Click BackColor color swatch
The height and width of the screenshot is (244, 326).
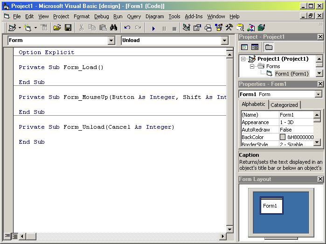[x=282, y=137]
